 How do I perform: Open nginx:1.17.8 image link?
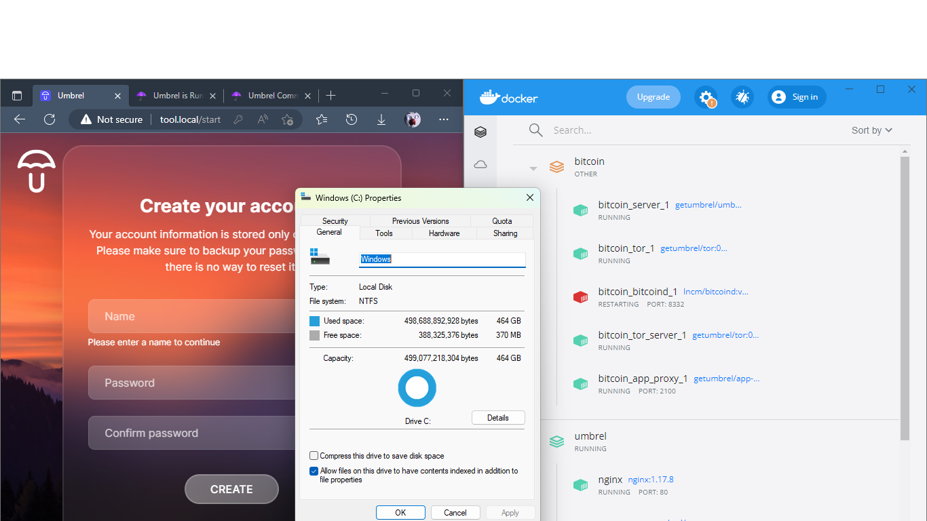click(651, 480)
